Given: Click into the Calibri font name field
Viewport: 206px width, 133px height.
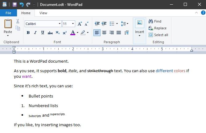Looking at the screenshot, I should click(41, 24).
